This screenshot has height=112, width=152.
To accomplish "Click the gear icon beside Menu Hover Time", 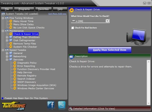I will 11,21.
